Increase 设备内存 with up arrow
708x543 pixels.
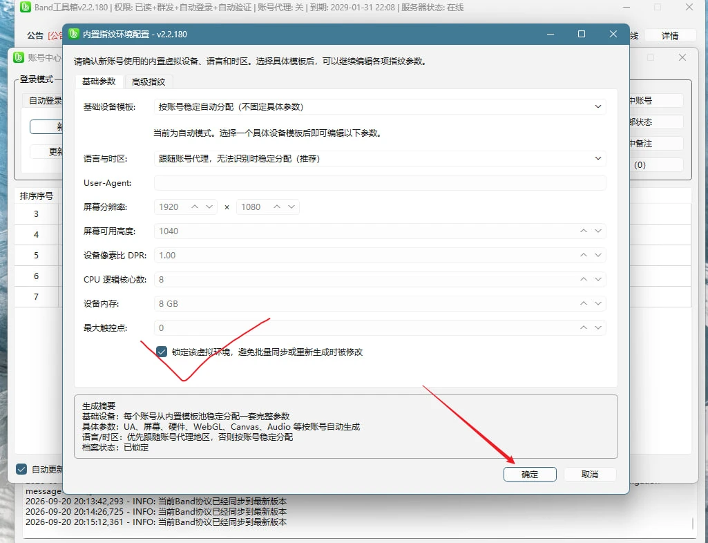pyautogui.click(x=584, y=303)
